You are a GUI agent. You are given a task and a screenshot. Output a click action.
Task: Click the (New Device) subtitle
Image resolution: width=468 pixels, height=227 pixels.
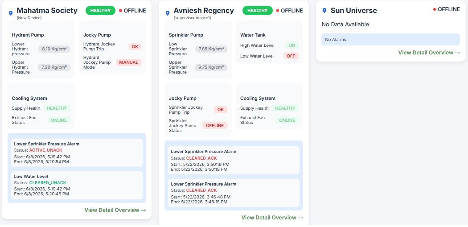coord(29,18)
